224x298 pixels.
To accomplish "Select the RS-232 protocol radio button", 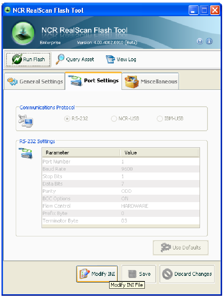I will tap(67, 119).
